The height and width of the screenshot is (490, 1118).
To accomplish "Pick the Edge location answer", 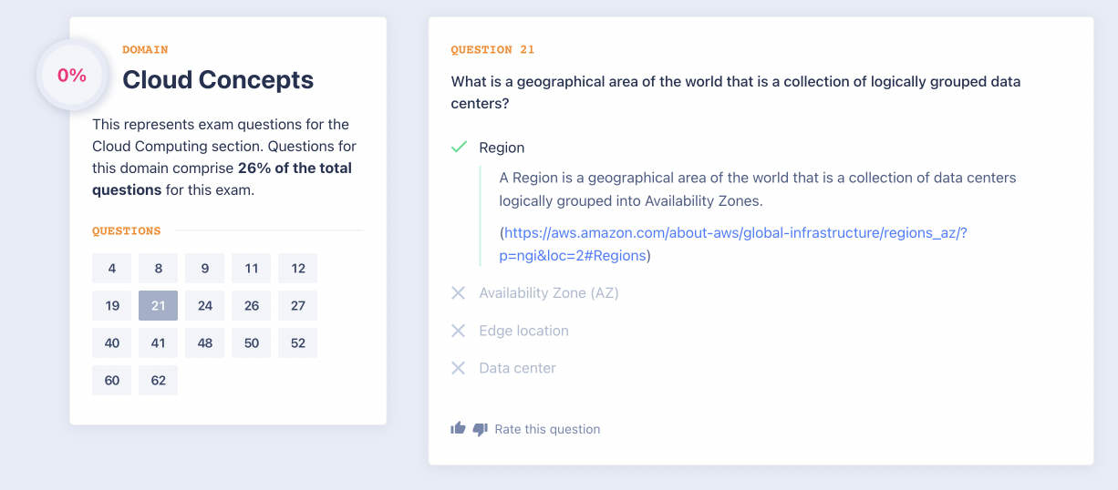I will (523, 331).
